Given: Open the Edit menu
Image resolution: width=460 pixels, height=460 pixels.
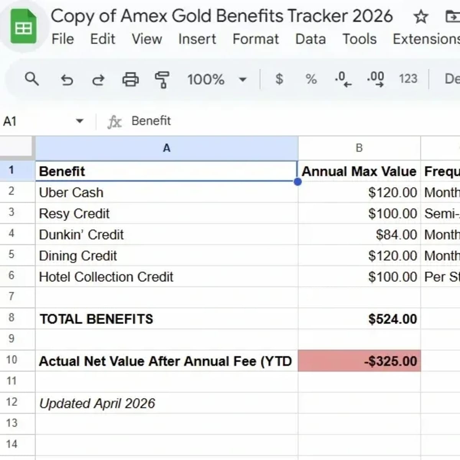Looking at the screenshot, I should [x=103, y=39].
